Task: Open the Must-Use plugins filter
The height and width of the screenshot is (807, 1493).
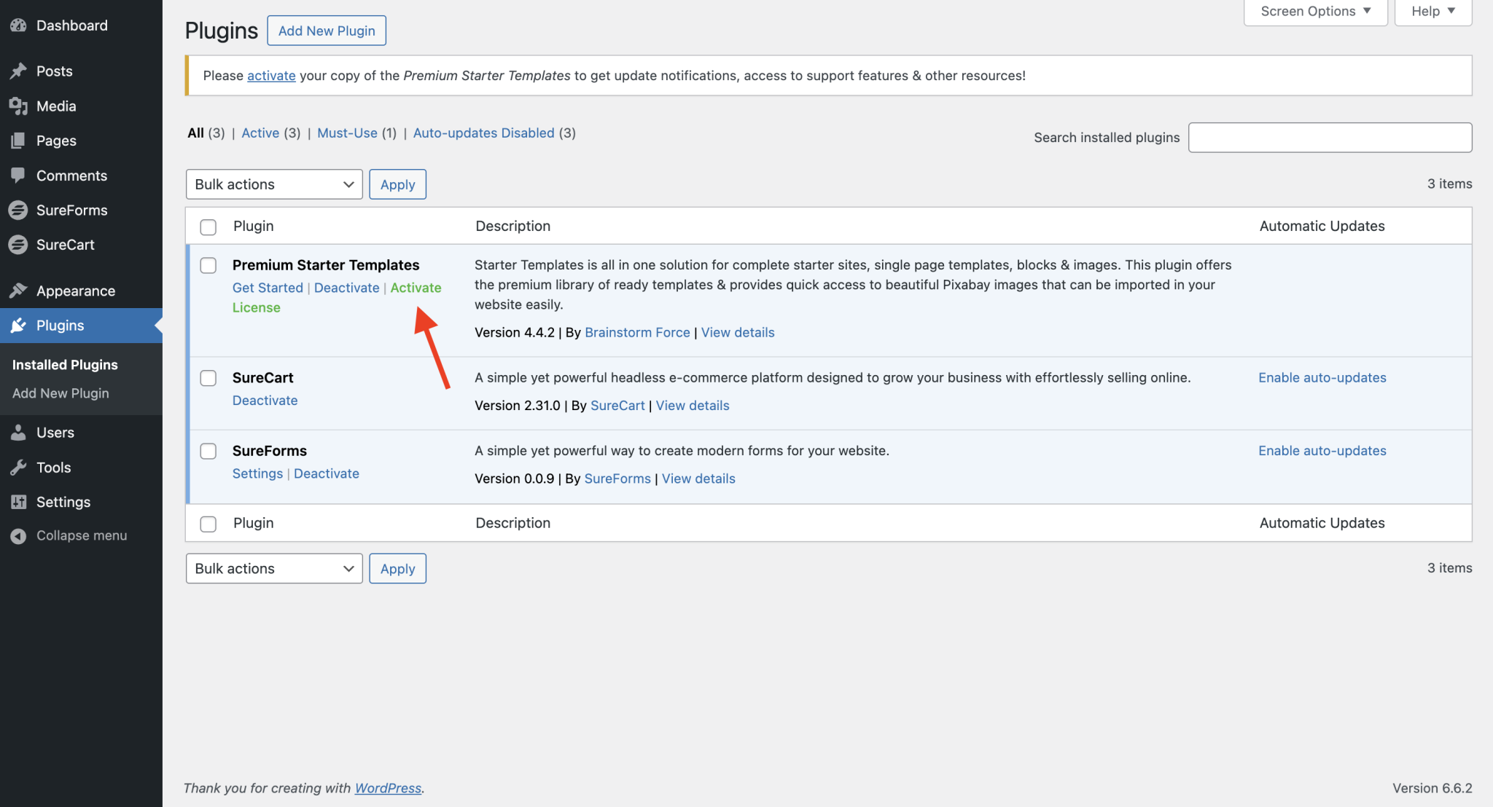Action: tap(347, 133)
